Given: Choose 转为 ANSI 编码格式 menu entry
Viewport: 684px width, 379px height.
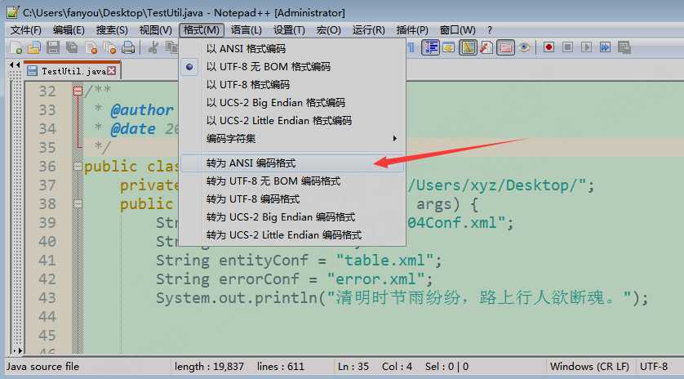Looking at the screenshot, I should 292,163.
